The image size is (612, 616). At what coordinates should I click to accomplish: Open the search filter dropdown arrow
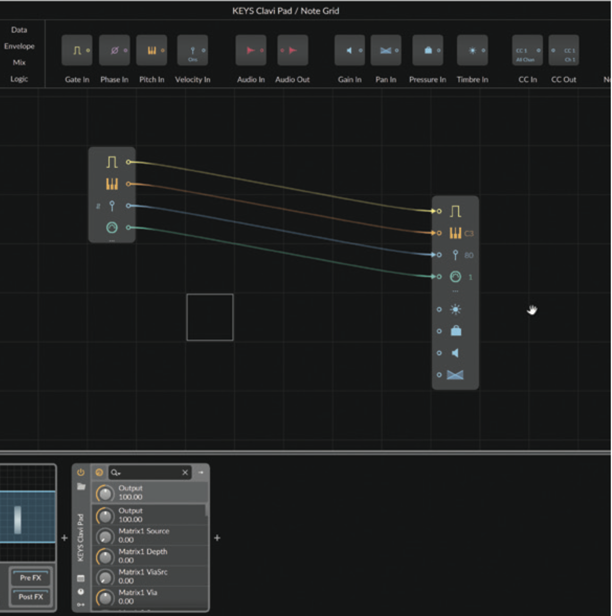pos(119,473)
